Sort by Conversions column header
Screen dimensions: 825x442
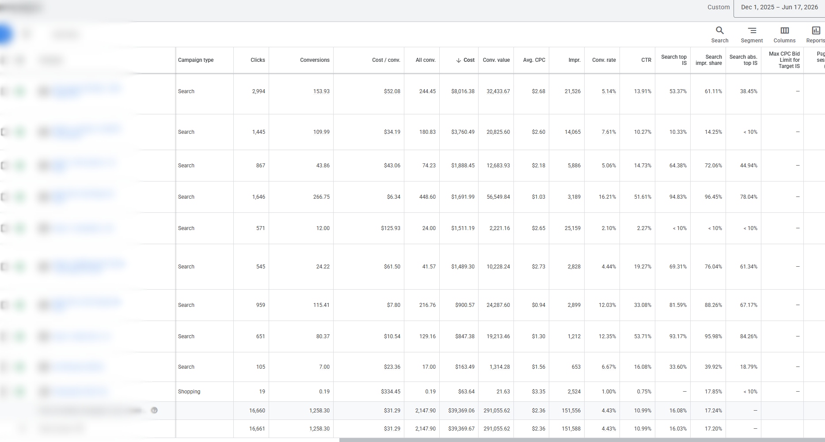pos(315,60)
